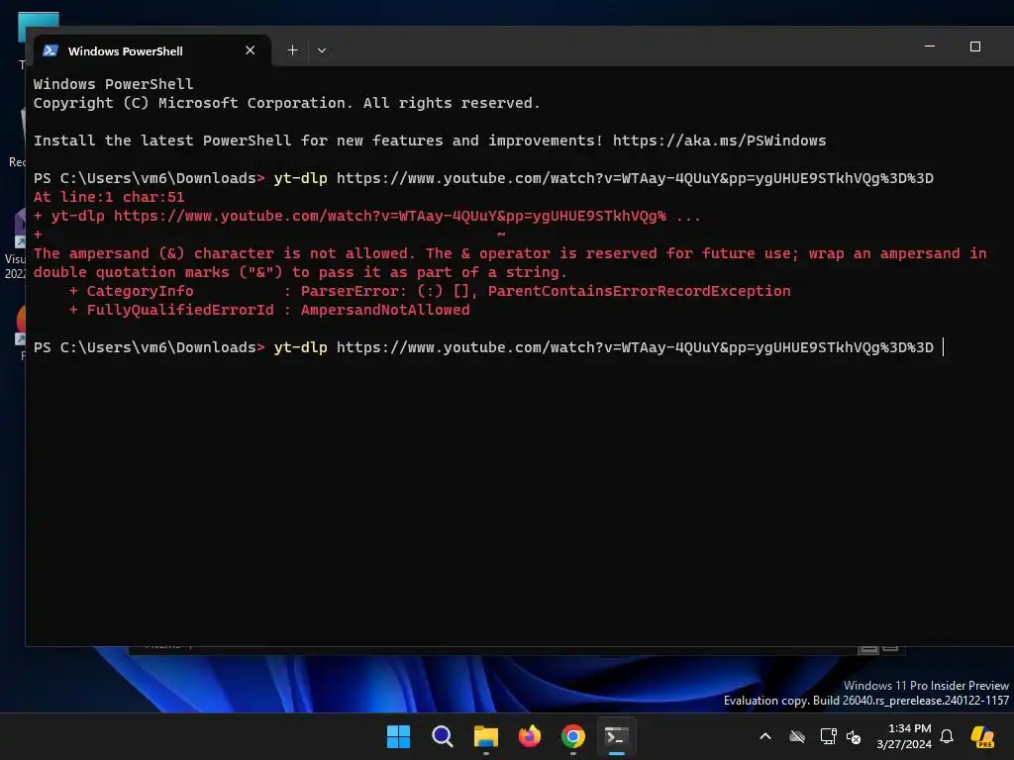This screenshot has width=1014, height=760.
Task: Open taskbar Search
Action: pos(443,736)
